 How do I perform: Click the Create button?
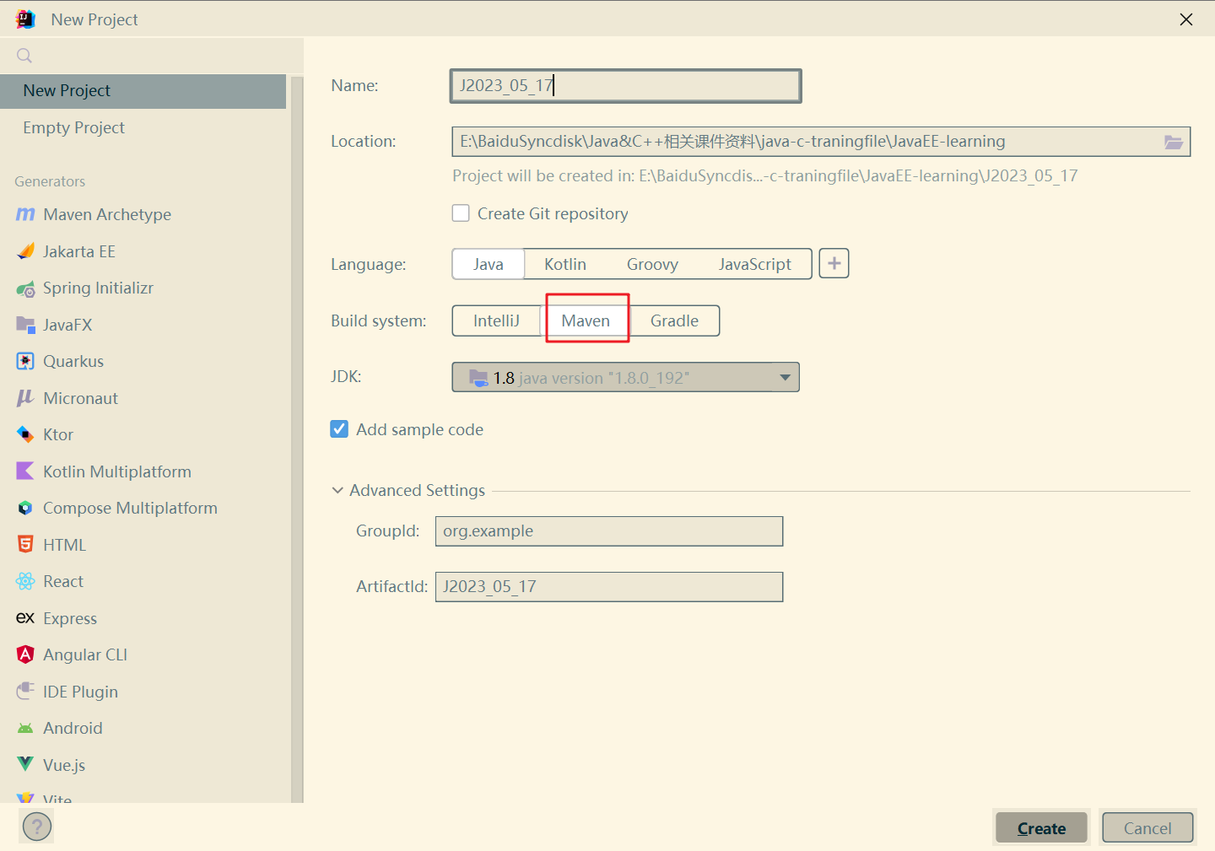point(1042,827)
